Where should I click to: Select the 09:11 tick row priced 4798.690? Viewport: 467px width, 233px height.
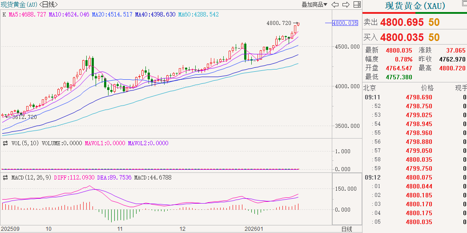(415, 97)
